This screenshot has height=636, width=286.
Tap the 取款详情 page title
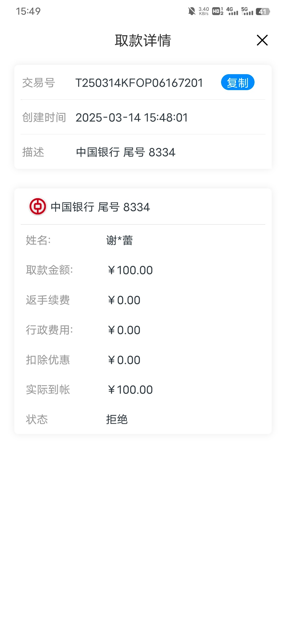coord(143,41)
